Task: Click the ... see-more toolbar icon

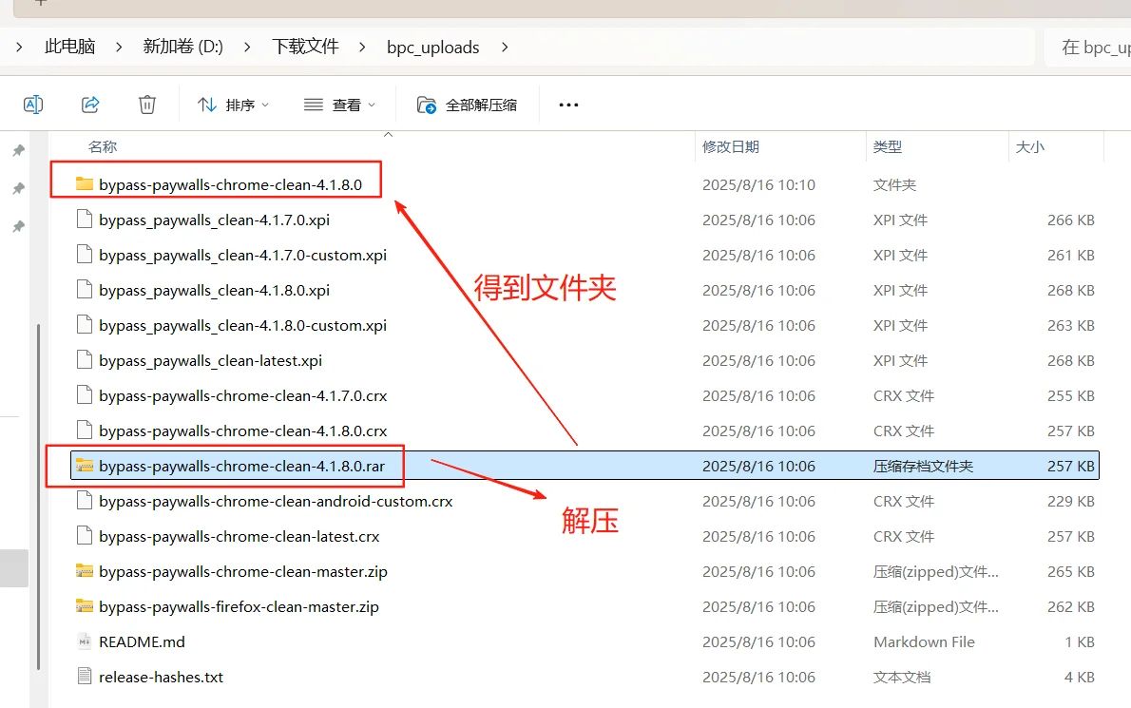Action: (568, 105)
